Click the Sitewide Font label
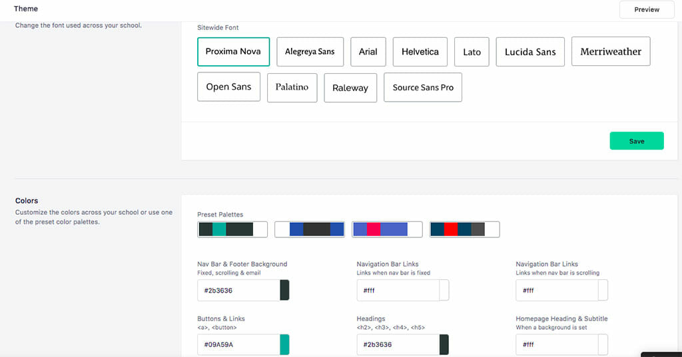682x357 pixels. click(218, 27)
